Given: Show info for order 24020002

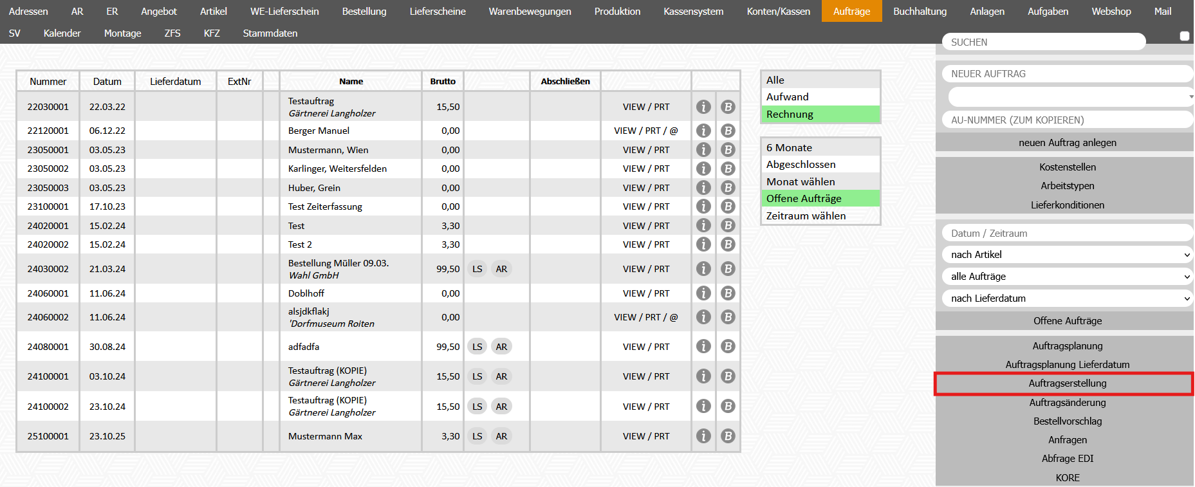Looking at the screenshot, I should tap(703, 244).
